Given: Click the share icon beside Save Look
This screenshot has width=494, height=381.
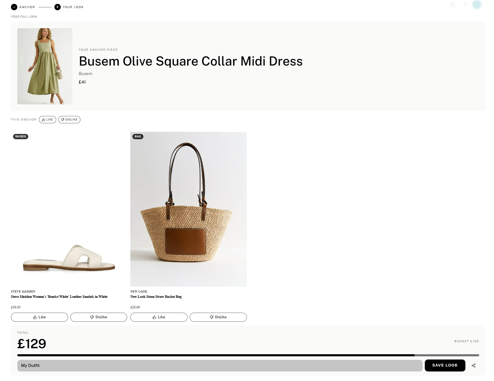Looking at the screenshot, I should (474, 365).
